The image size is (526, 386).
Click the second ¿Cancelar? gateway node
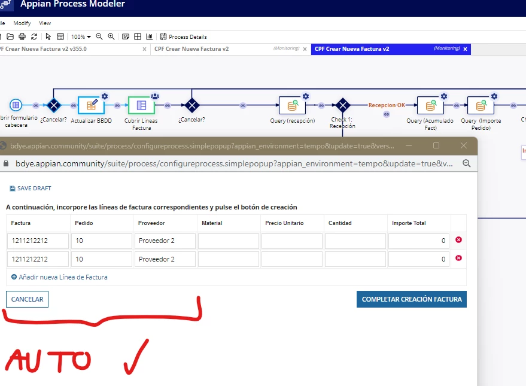(192, 105)
